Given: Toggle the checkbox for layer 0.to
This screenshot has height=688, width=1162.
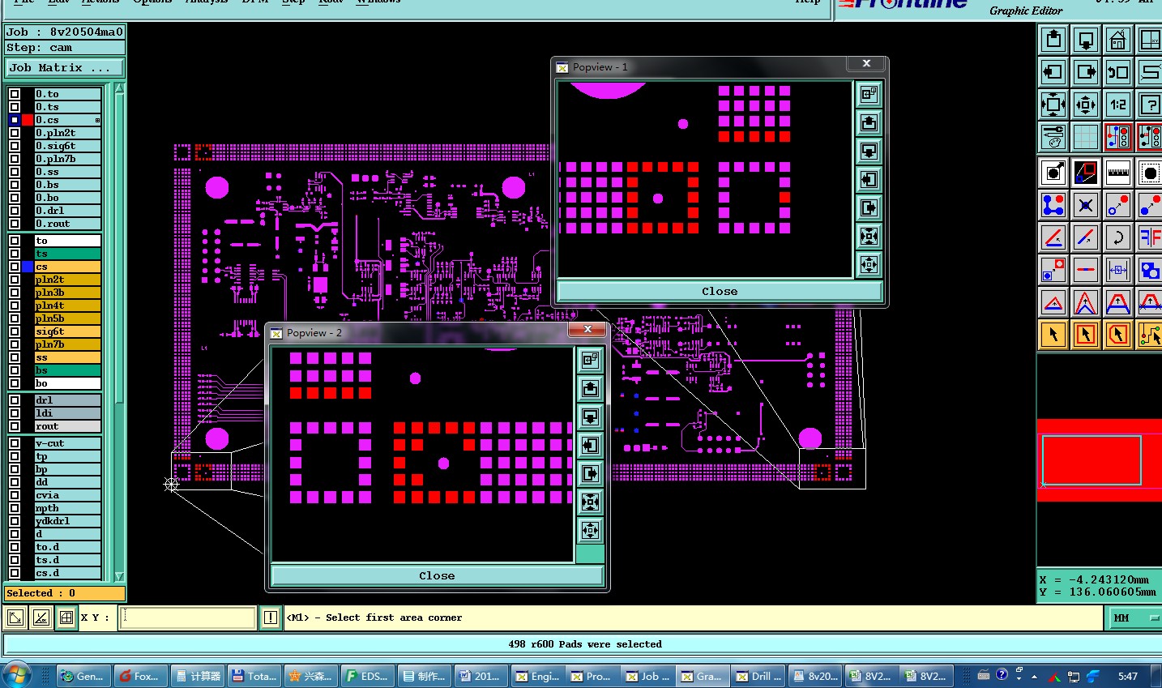Looking at the screenshot, I should (x=15, y=94).
